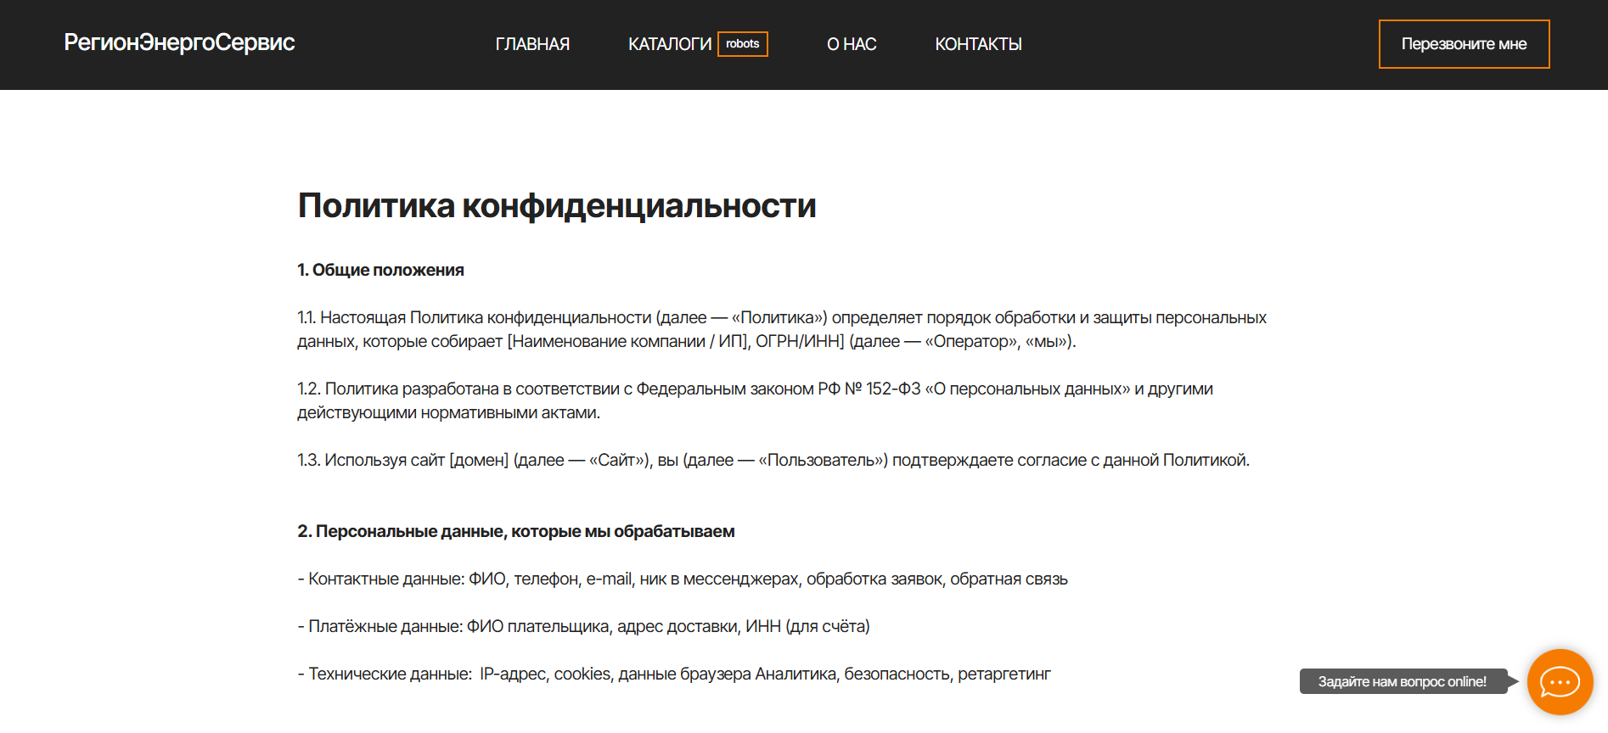Click the Технические данные list line
Image resolution: width=1608 pixels, height=733 pixels.
pyautogui.click(x=673, y=674)
